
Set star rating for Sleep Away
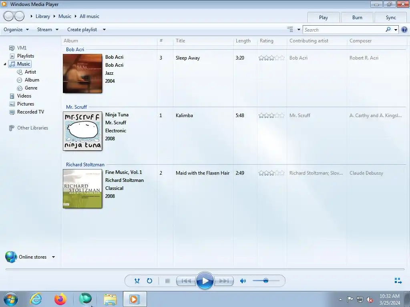[x=271, y=58]
